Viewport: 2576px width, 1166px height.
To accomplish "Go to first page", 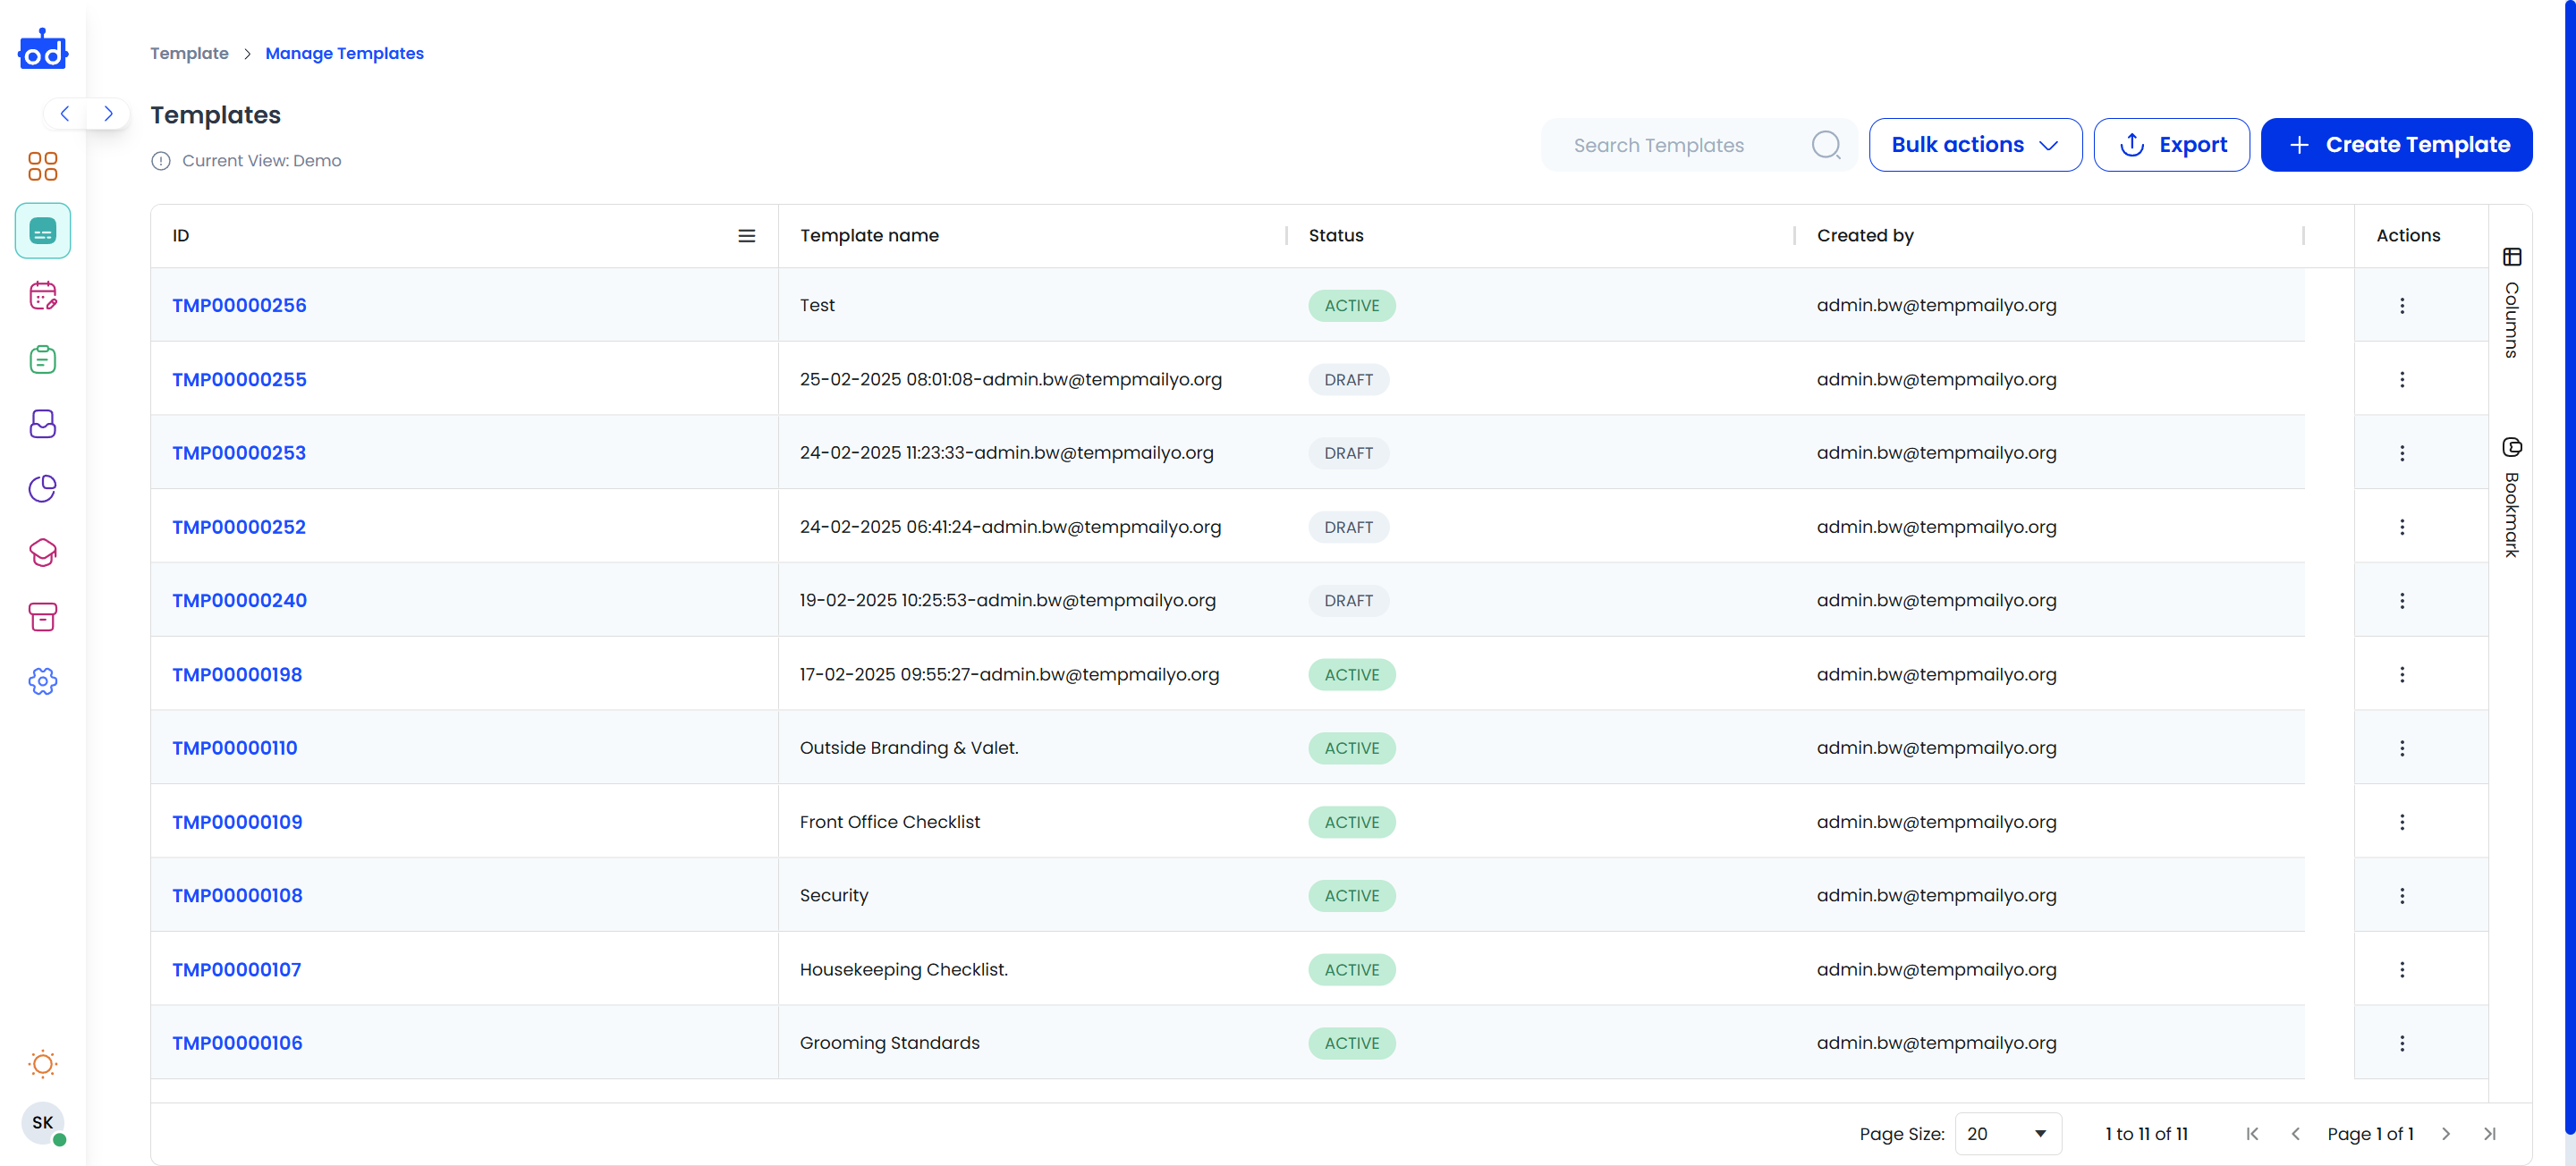I will point(2252,1134).
